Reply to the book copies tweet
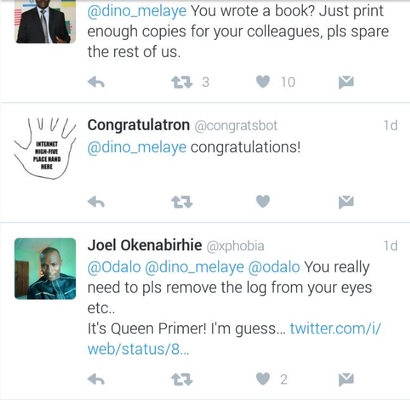Screen dimensions: 410x400 (96, 82)
